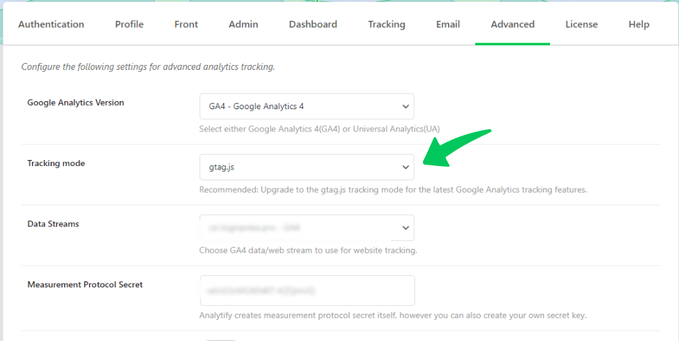679x341 pixels.
Task: Switch to the Authentication tab
Action: coord(51,24)
